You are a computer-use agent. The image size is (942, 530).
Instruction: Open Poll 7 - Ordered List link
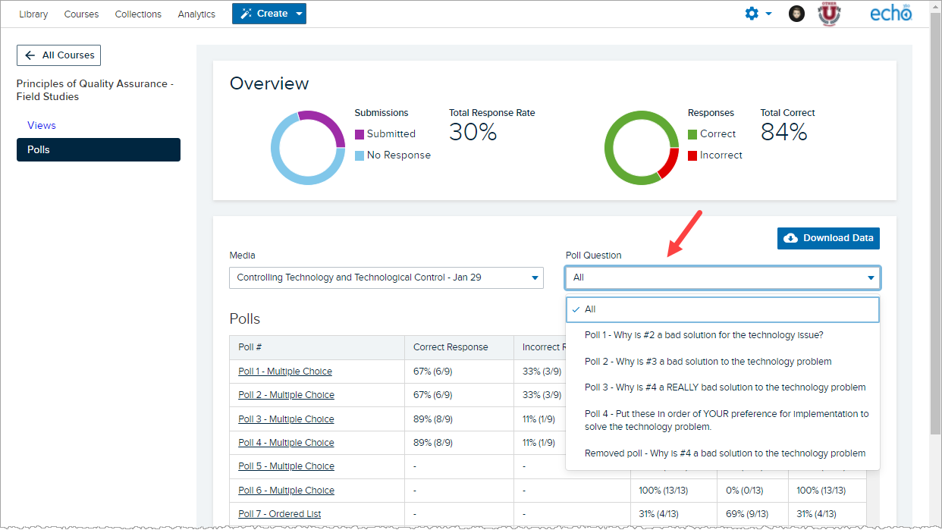coord(279,514)
